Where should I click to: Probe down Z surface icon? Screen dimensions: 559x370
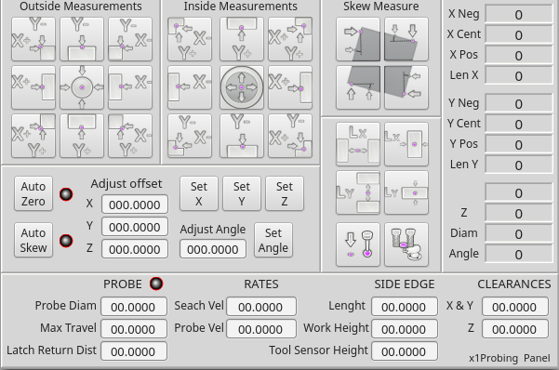pyautogui.click(x=358, y=244)
